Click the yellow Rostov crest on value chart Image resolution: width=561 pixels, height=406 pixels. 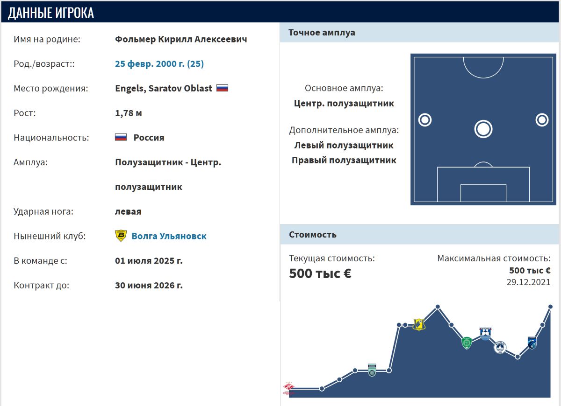[419, 324]
